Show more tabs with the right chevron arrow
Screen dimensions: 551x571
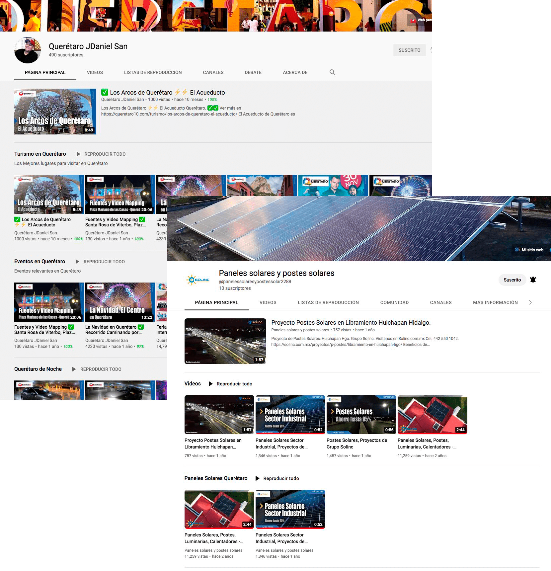(x=530, y=302)
